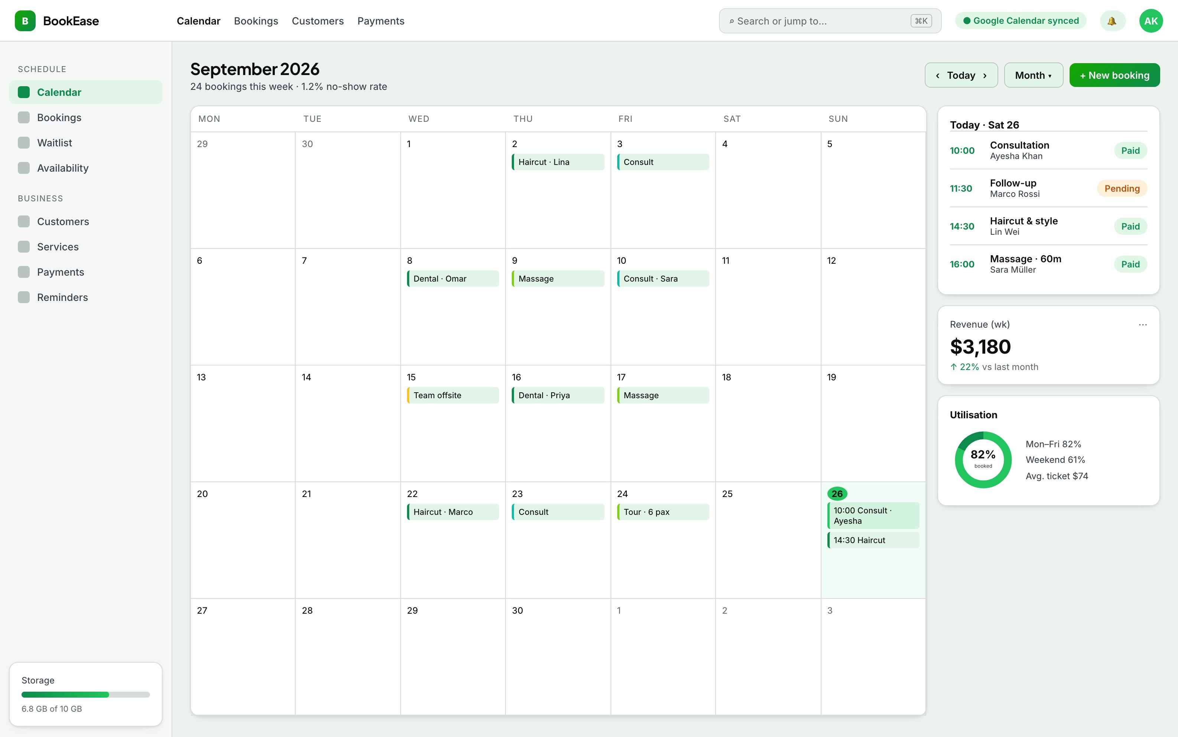Switch to the Customers top tab
This screenshot has height=737, width=1178.
(x=318, y=21)
